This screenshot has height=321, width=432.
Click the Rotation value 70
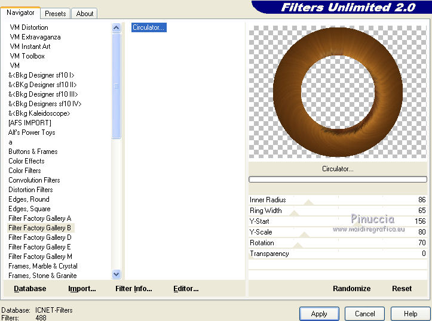click(422, 243)
